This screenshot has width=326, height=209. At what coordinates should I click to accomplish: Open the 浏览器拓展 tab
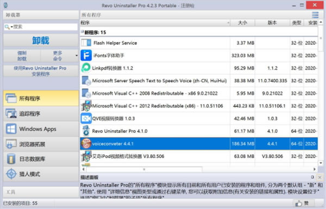41,144
